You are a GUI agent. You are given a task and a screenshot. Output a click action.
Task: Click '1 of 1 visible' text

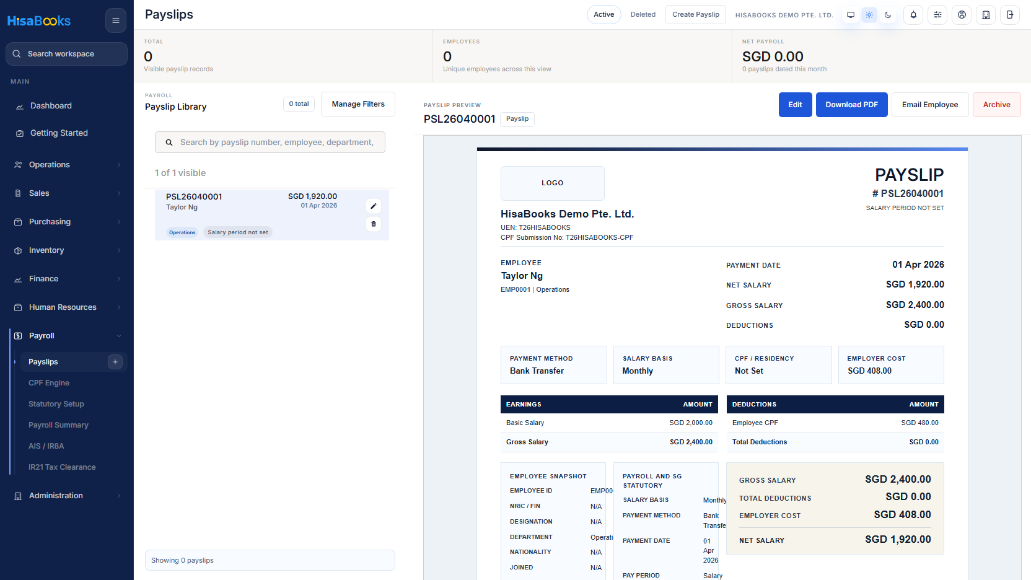click(180, 173)
